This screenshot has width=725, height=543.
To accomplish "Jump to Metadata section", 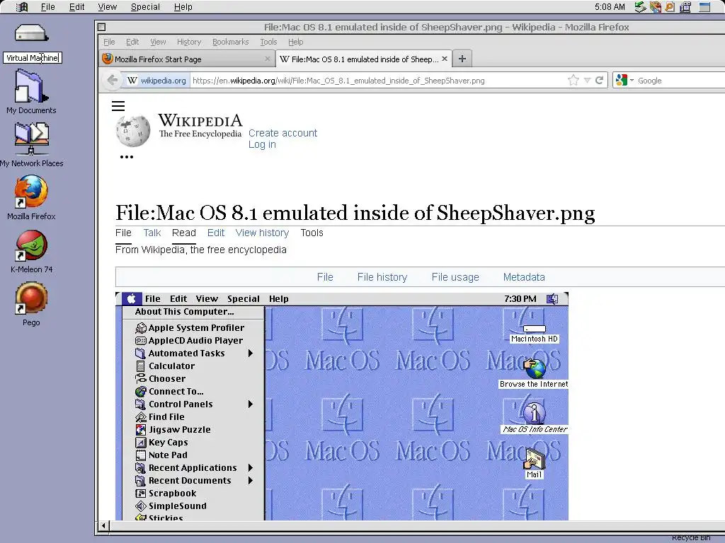I will coord(524,277).
